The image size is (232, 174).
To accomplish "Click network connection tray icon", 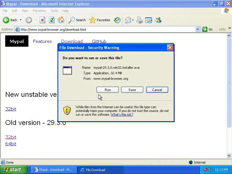I will [210, 170].
